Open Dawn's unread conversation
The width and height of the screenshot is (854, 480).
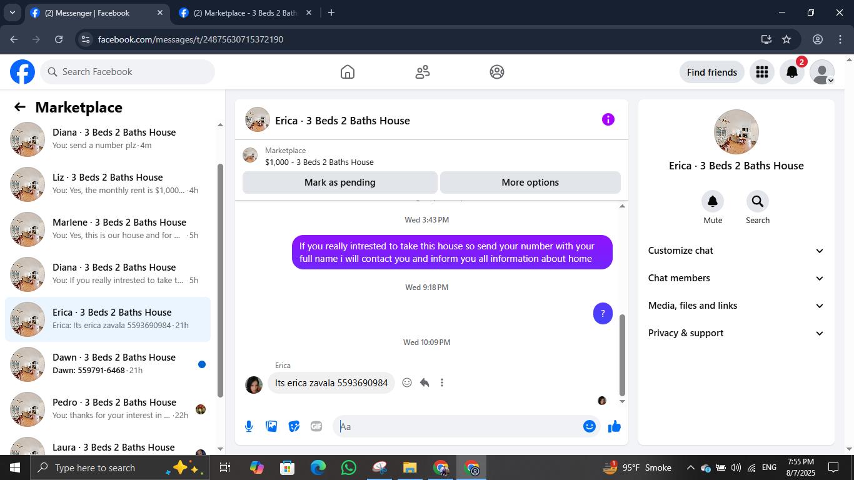click(108, 364)
